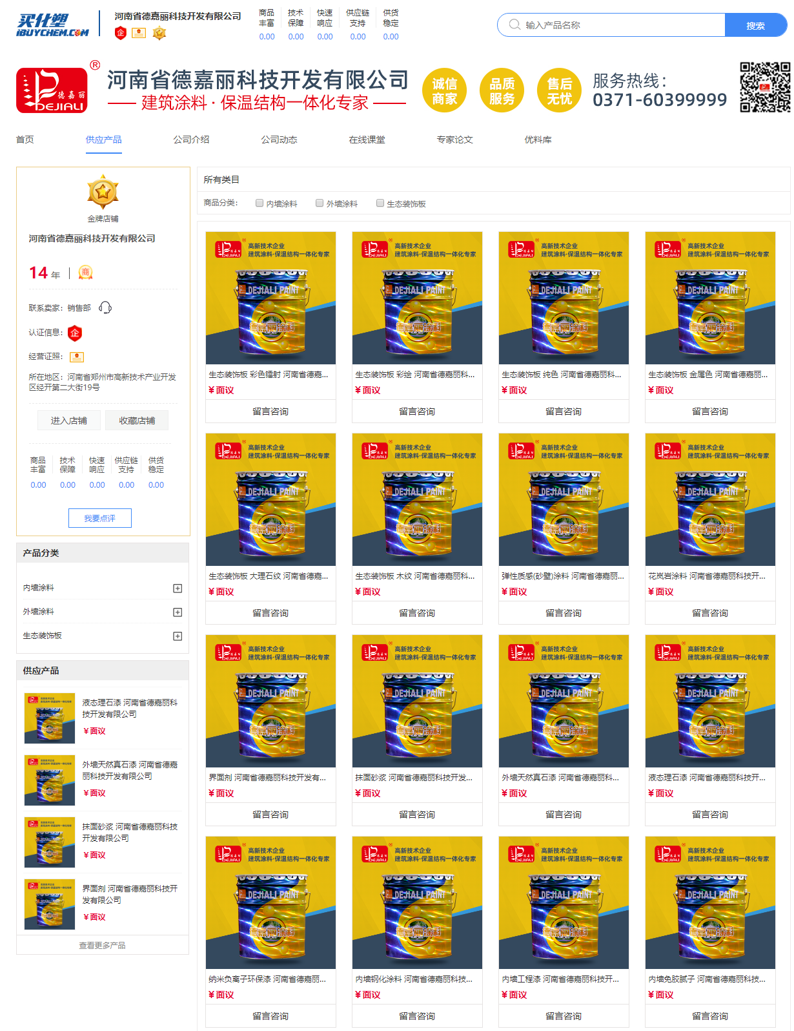The image size is (794, 1031).
Task: Open the 公司动态 tab
Action: click(280, 140)
